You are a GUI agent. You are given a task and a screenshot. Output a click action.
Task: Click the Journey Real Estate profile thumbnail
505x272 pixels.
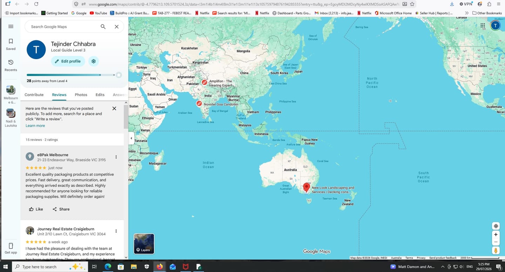30,230
